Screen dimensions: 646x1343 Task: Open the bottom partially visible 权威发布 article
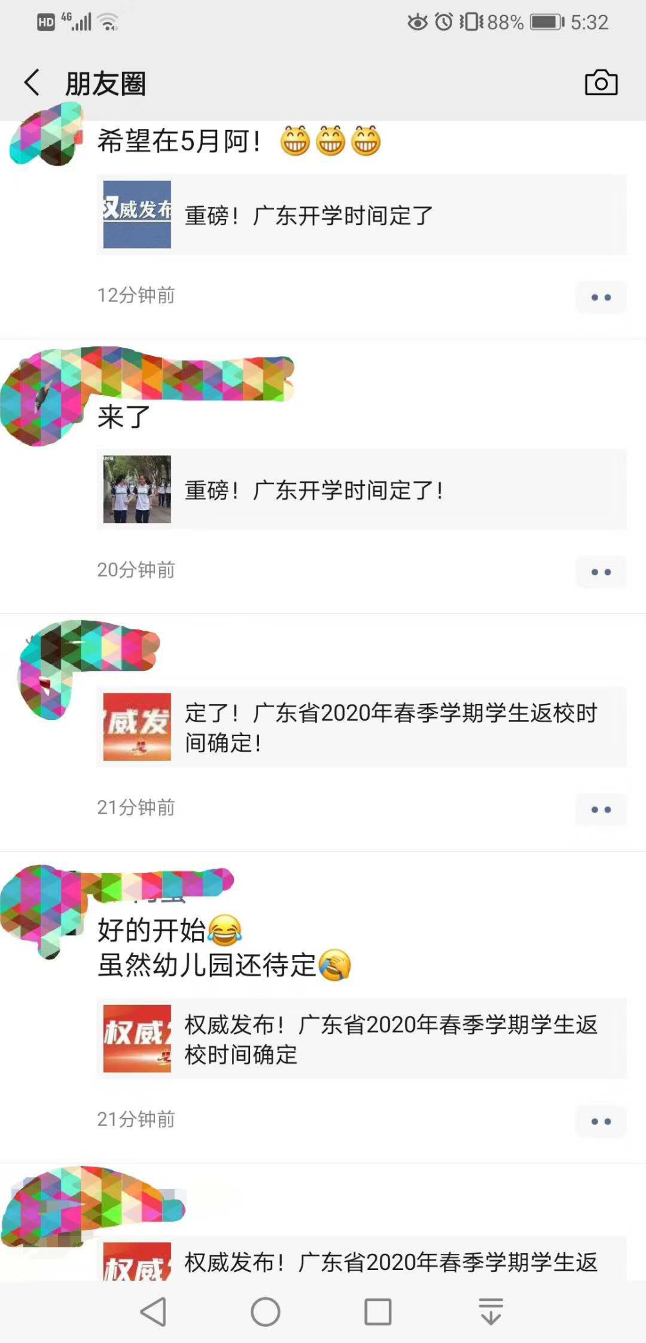pyautogui.click(x=362, y=1259)
